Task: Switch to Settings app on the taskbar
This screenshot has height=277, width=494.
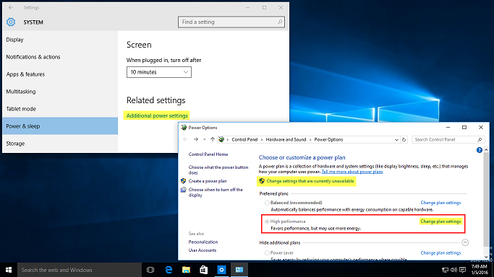Action: pyautogui.click(x=221, y=270)
